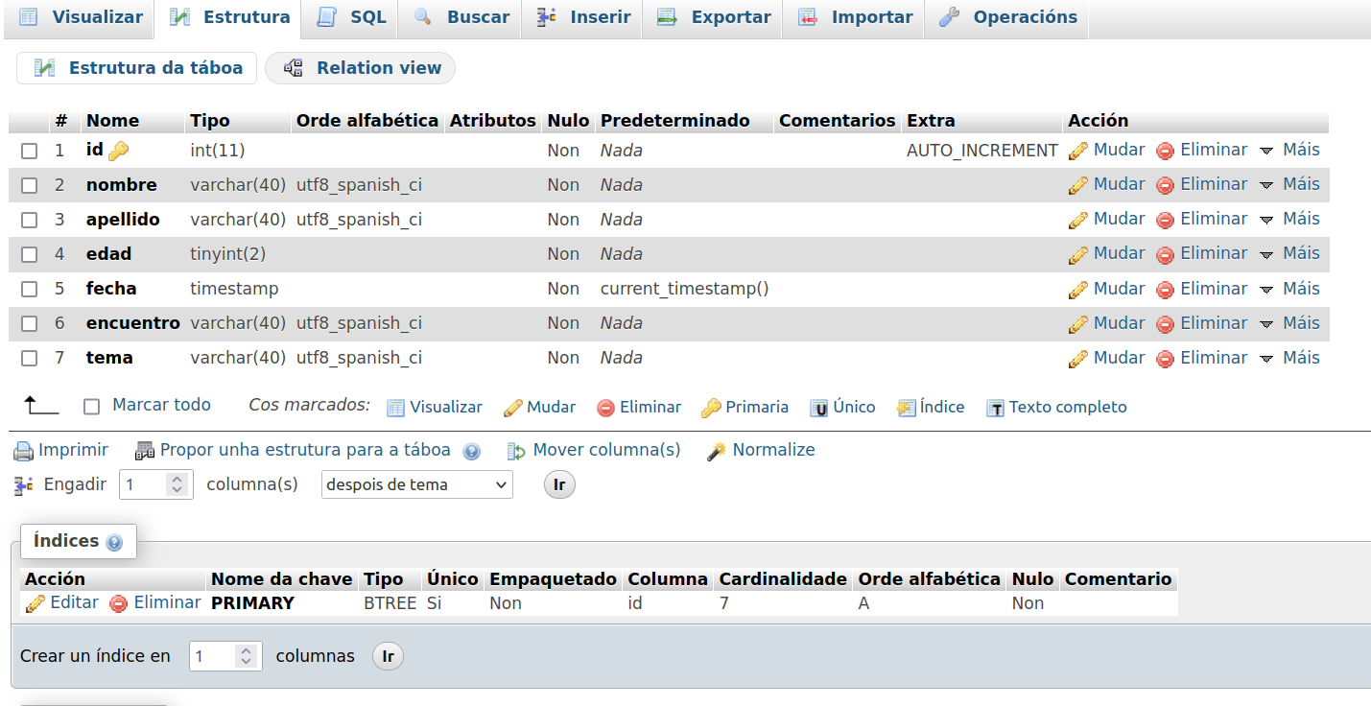The width and height of the screenshot is (1371, 706).
Task: Open Máis dropdown for apellido row
Action: pyautogui.click(x=1289, y=219)
